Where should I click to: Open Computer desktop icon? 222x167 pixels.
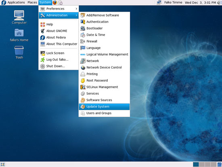tap(19, 17)
